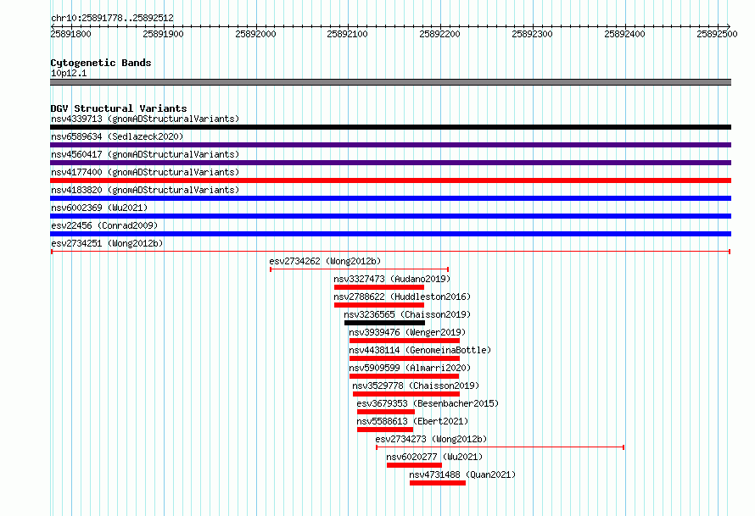Image resolution: width=755 pixels, height=516 pixels.
Task: Click the DGV Structural Variants track title
Action: pyautogui.click(x=119, y=108)
